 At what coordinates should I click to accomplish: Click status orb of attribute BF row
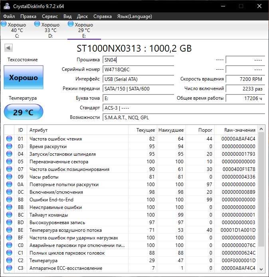(9, 237)
